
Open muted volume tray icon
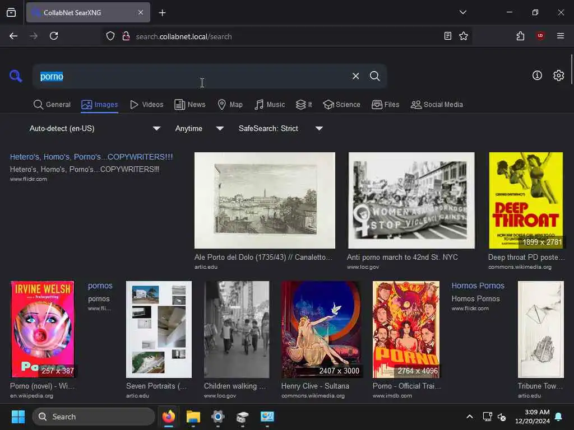click(x=502, y=417)
